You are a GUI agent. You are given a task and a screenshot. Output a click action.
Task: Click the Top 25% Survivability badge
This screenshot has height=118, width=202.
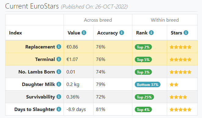tap(144, 97)
